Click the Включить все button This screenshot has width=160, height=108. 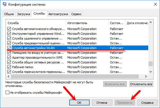click(x=115, y=84)
